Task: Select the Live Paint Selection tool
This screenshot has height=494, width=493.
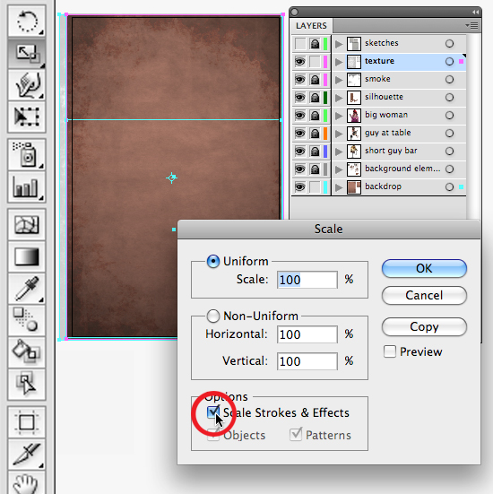Action: click(27, 385)
